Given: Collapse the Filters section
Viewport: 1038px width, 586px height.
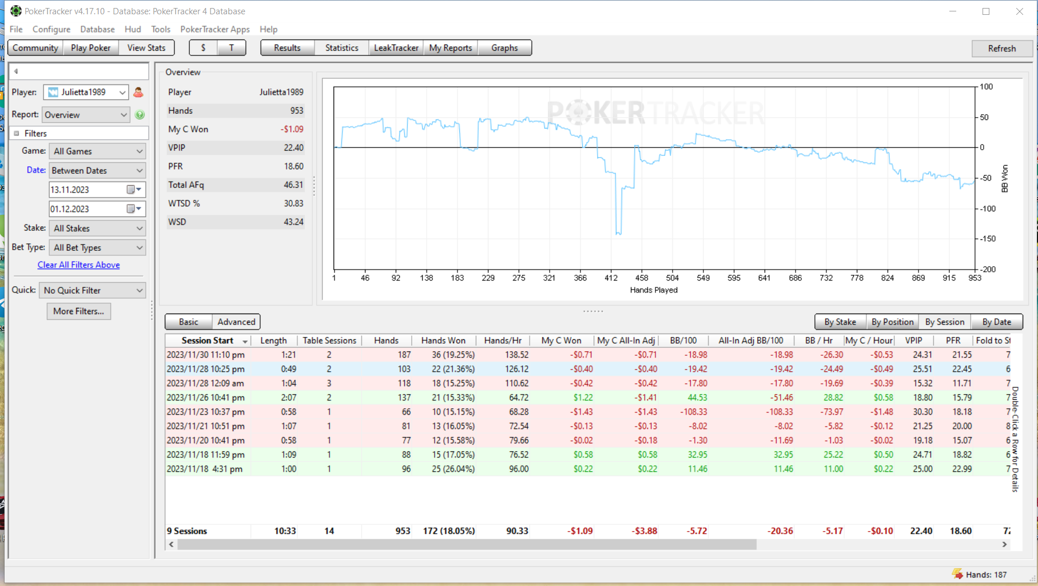Looking at the screenshot, I should click(x=17, y=133).
